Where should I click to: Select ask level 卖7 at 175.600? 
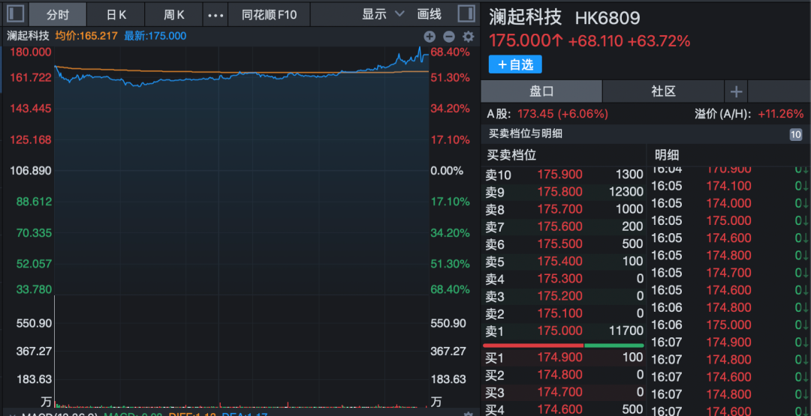(564, 226)
